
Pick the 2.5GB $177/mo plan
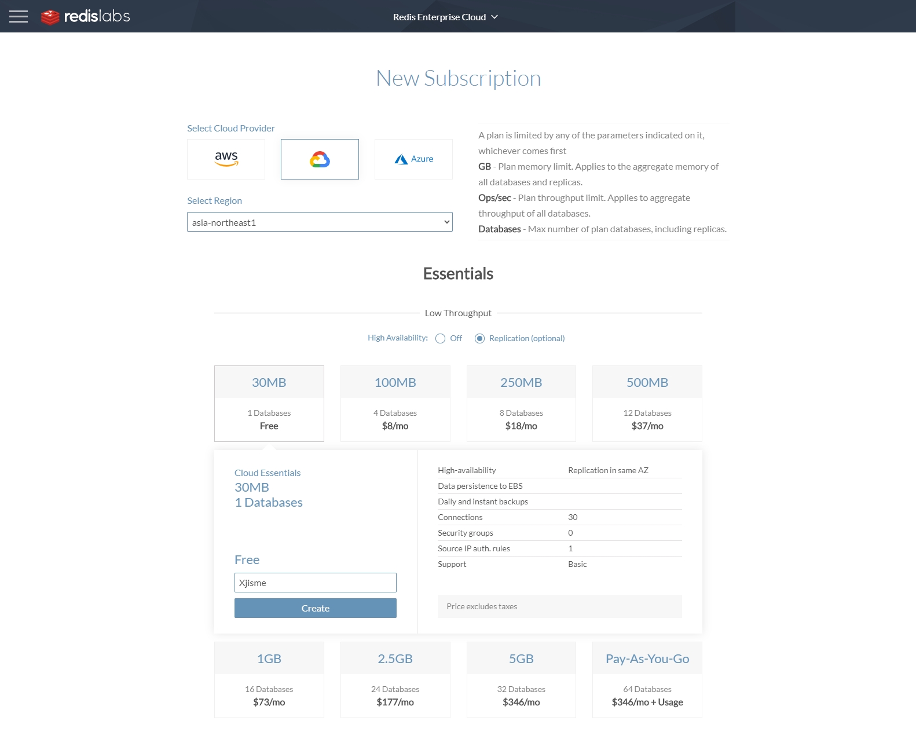395,680
